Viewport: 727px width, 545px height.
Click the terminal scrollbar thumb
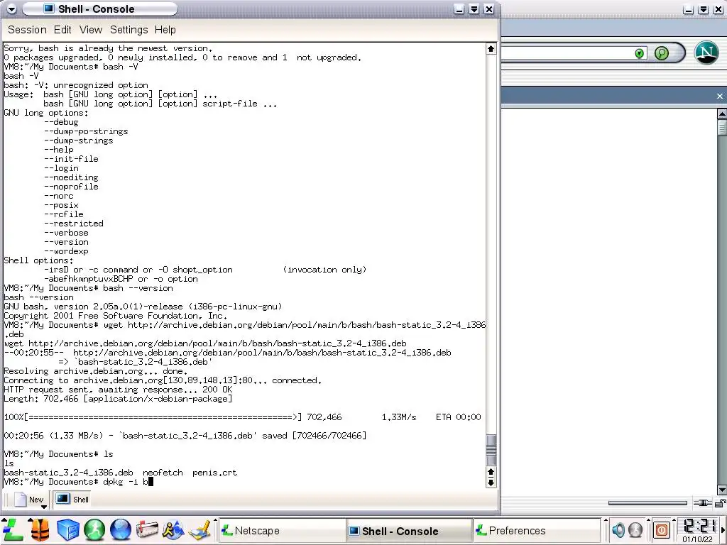491,450
